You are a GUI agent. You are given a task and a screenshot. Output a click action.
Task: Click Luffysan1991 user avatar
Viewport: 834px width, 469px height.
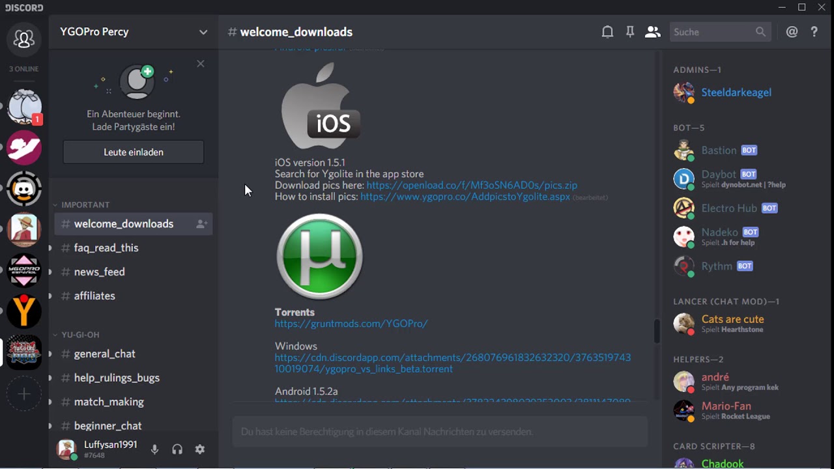click(x=66, y=449)
